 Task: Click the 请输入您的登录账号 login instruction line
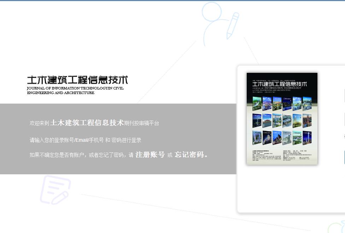pos(85,140)
